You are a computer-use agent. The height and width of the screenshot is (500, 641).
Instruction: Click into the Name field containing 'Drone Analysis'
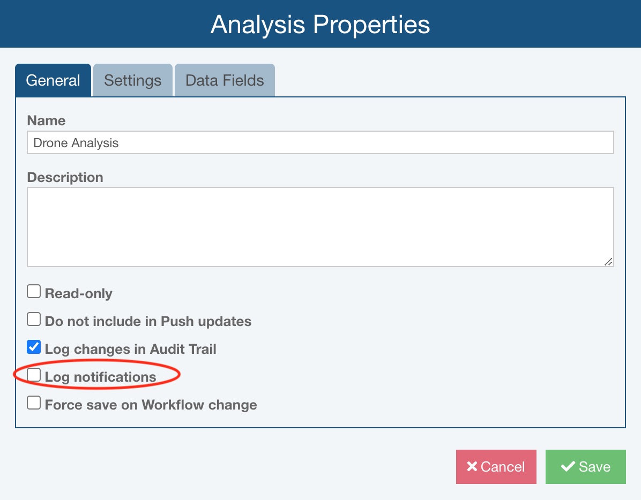pos(320,143)
